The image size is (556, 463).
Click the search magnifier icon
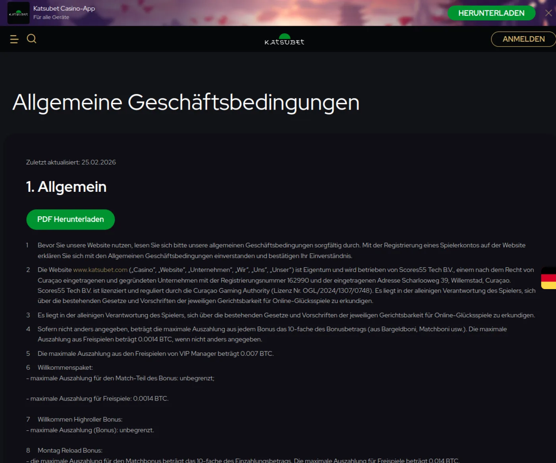pyautogui.click(x=31, y=39)
